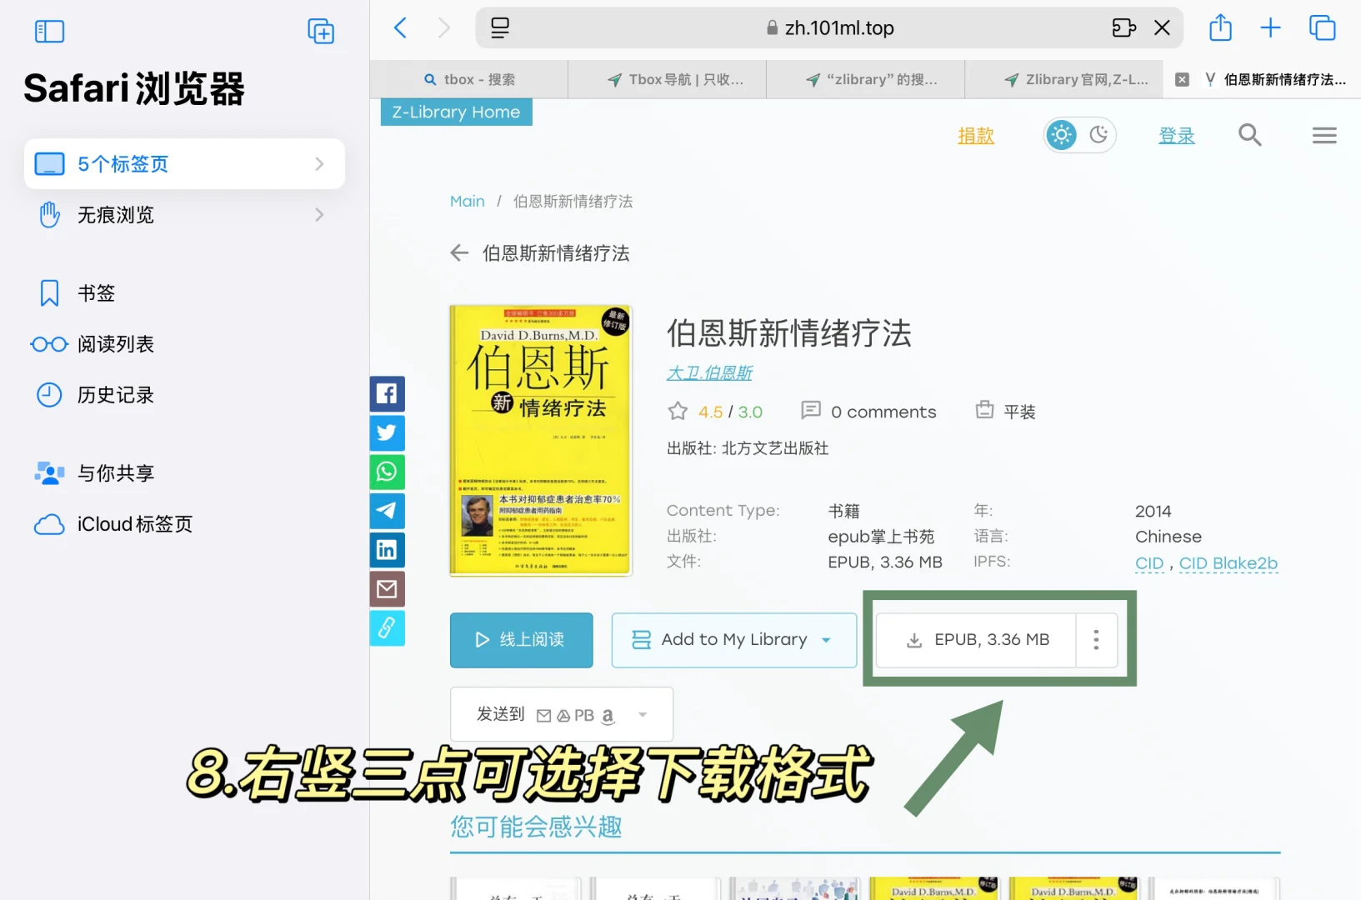
Task: Open the comments icon
Action: pyautogui.click(x=811, y=411)
